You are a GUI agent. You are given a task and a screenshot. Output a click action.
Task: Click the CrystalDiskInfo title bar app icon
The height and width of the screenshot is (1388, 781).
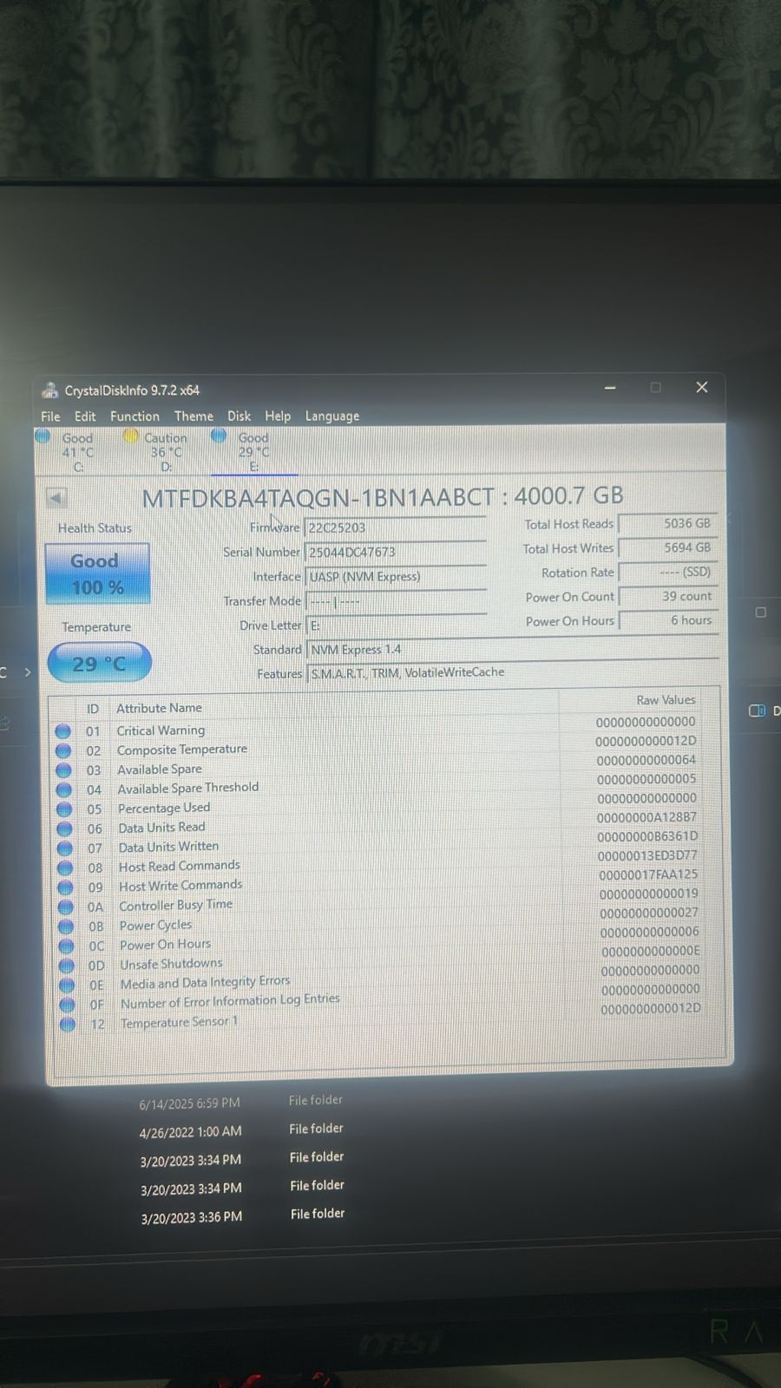[x=50, y=390]
